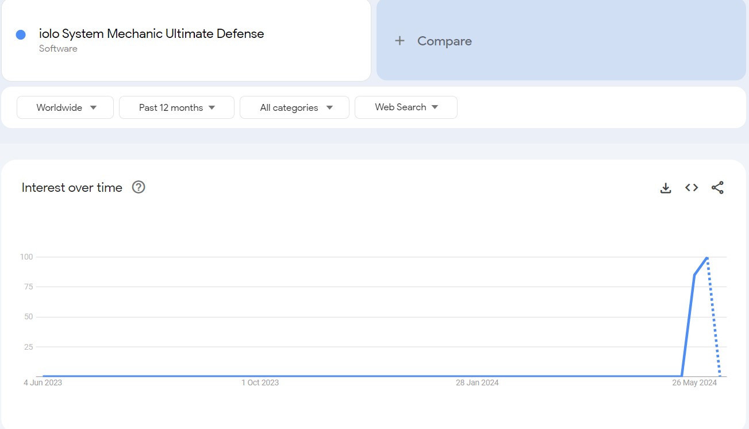Share the Interest over time chart
Image resolution: width=749 pixels, height=429 pixels.
coord(717,188)
